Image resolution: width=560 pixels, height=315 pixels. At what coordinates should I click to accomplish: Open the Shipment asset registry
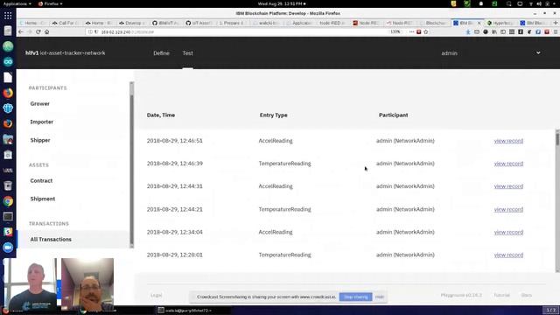click(43, 199)
